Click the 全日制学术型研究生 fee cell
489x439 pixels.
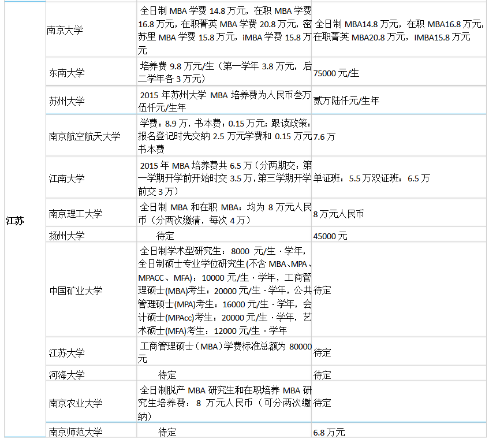[x=224, y=289]
